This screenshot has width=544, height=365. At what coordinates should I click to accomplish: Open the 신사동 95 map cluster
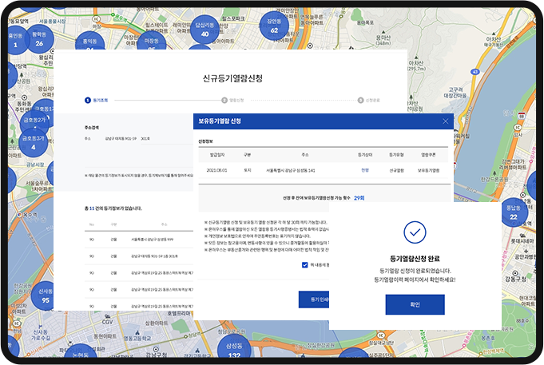(46, 296)
